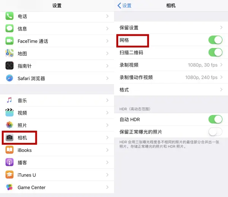Go back using the 设置 button
Image resolution: width=228 pixels, height=197 pixels.
(125, 6)
